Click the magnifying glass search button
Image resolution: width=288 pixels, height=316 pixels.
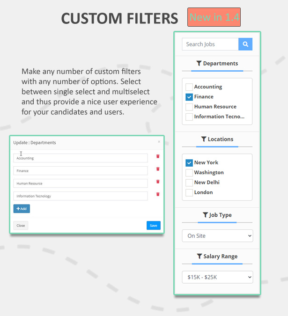click(x=245, y=44)
